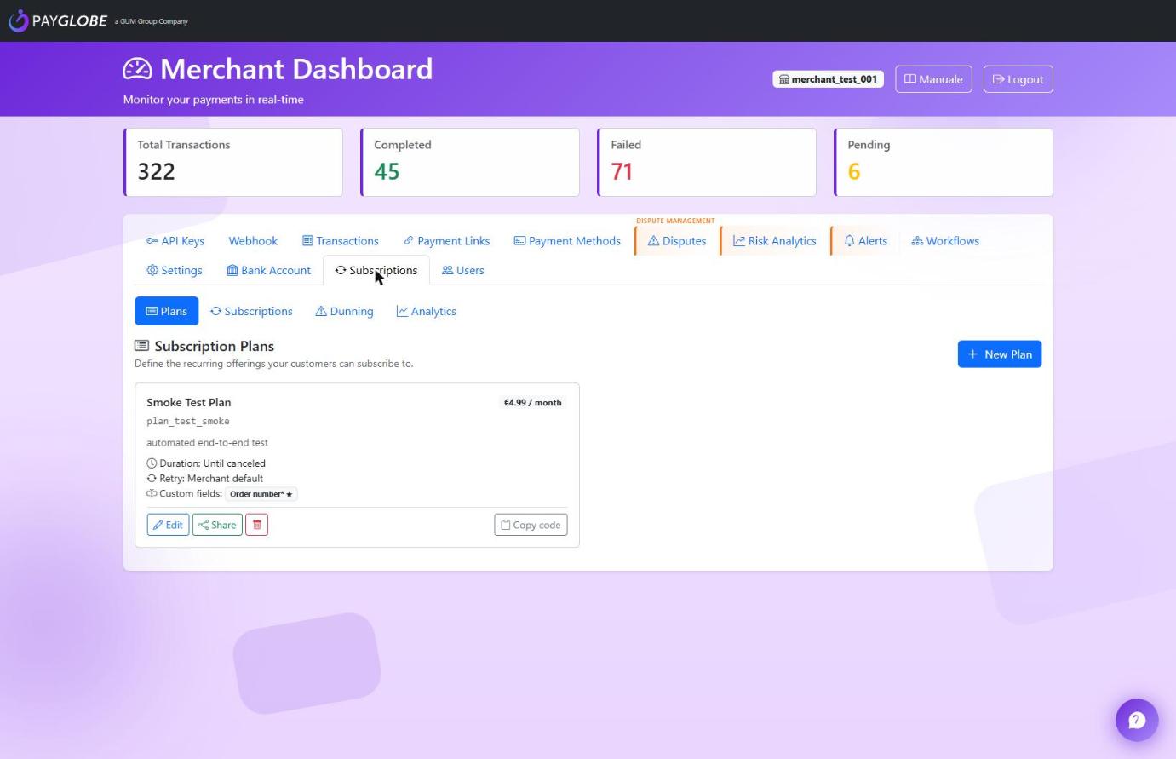This screenshot has width=1176, height=759.
Task: Open the Users tab
Action: point(463,270)
